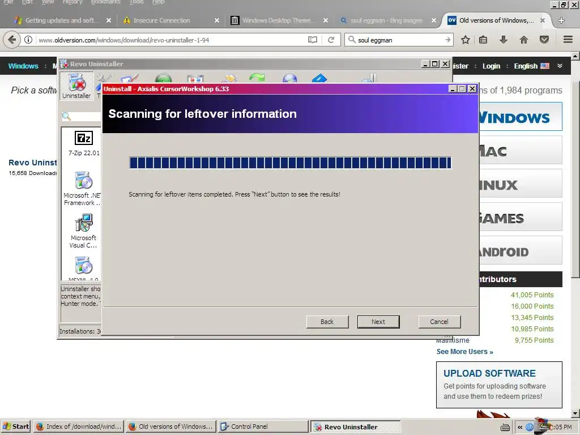Click Cancel button in uninstall wizard
Image resolution: width=580 pixels, height=435 pixels.
click(x=439, y=322)
